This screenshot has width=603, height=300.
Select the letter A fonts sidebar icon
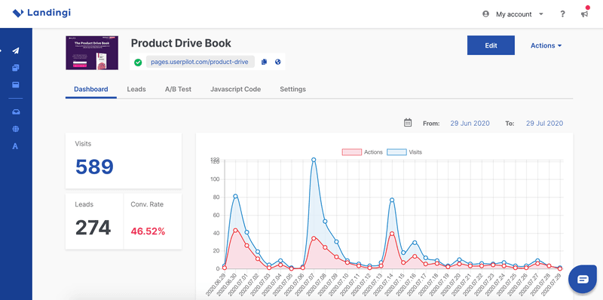tap(15, 146)
